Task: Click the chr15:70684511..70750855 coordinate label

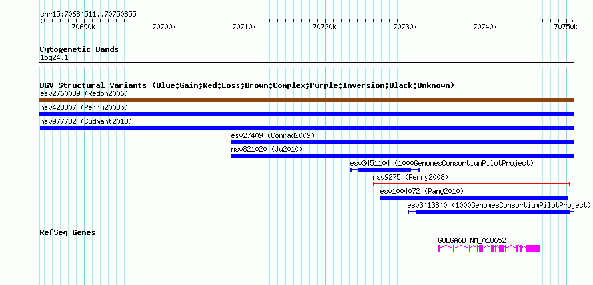Action: (x=88, y=15)
